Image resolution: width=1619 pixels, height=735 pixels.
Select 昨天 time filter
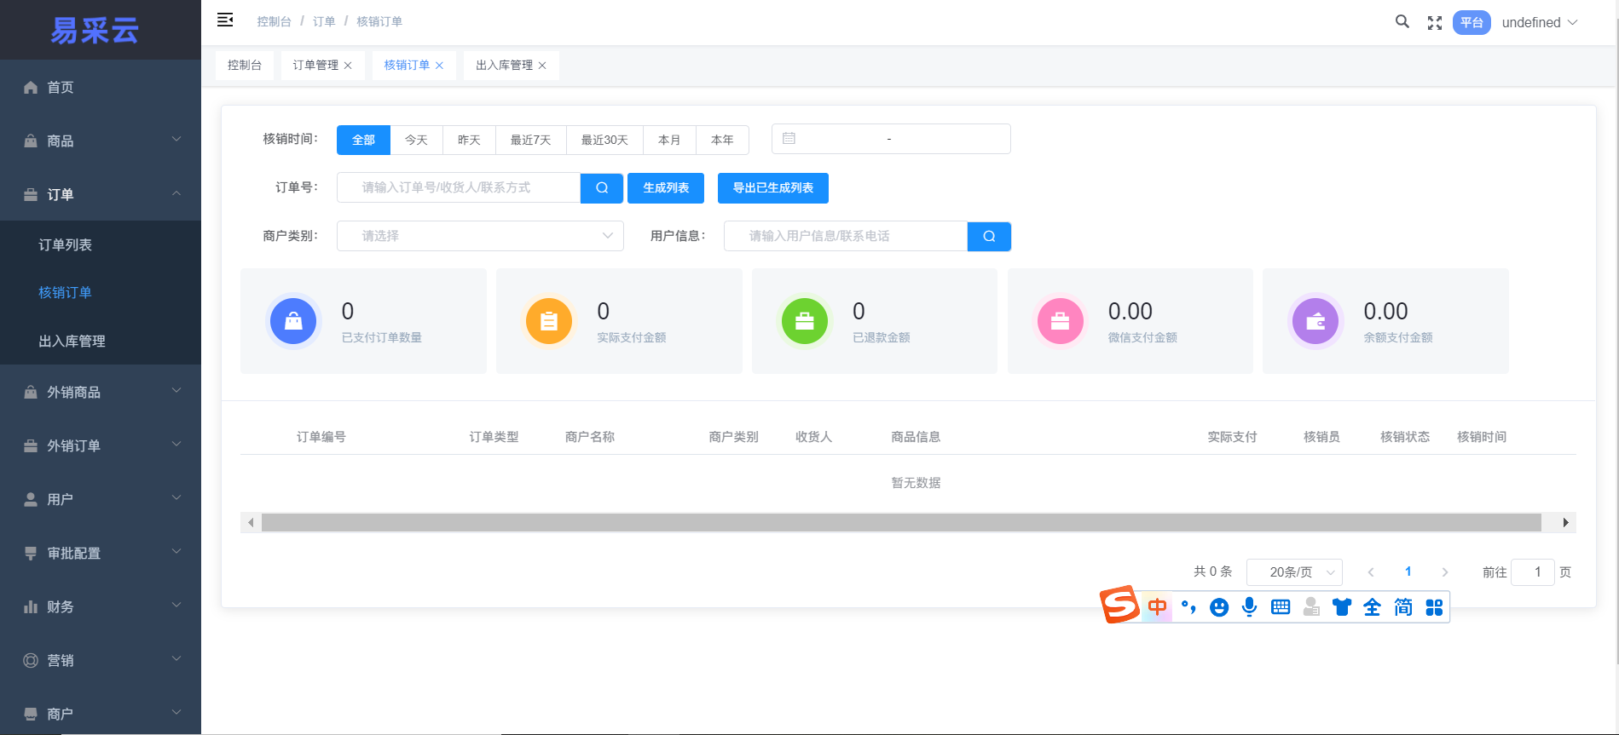pos(469,140)
